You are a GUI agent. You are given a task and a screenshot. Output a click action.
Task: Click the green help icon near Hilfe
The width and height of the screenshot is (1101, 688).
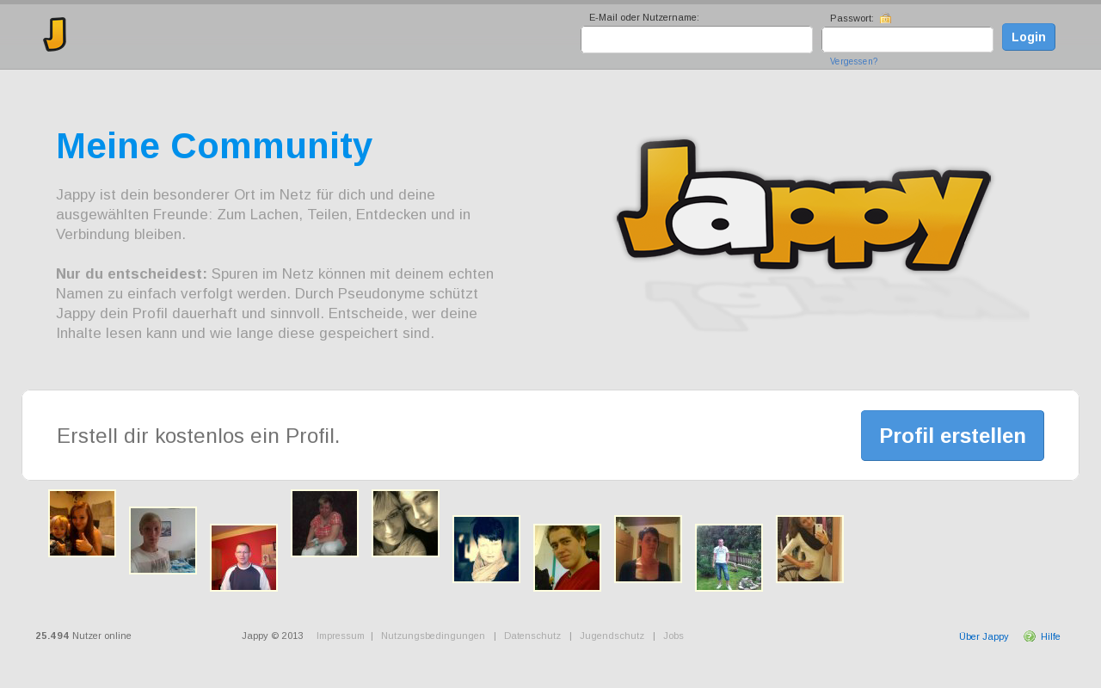[x=1030, y=636]
